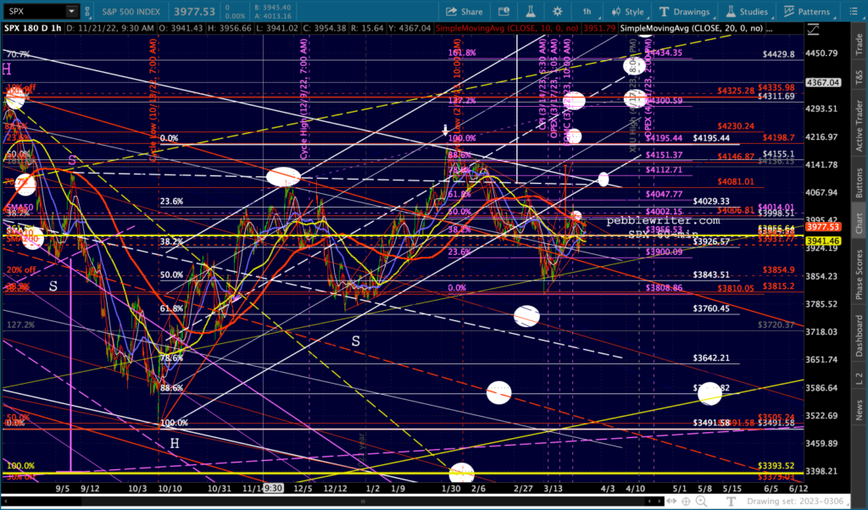Switch to the Active Trader sidebar tab

click(x=860, y=125)
